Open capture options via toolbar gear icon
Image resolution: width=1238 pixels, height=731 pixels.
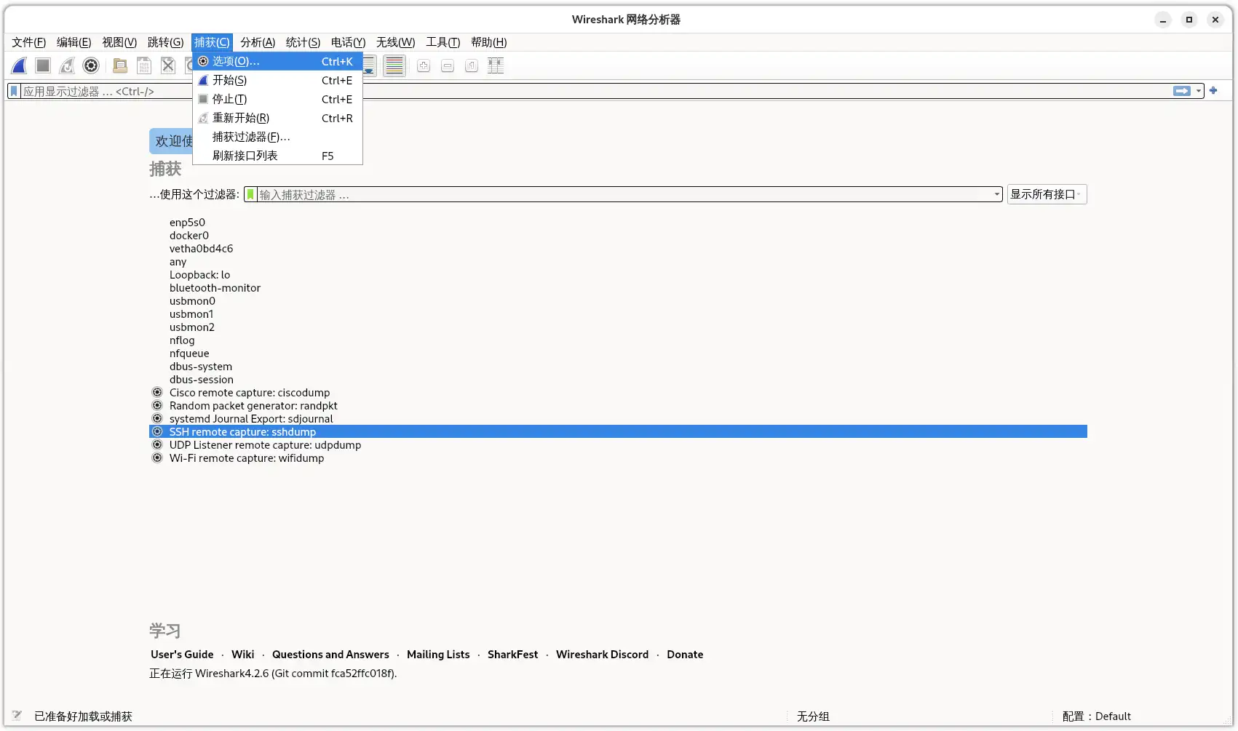point(91,66)
